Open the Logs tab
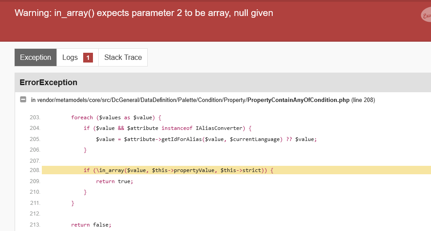 [x=70, y=58]
